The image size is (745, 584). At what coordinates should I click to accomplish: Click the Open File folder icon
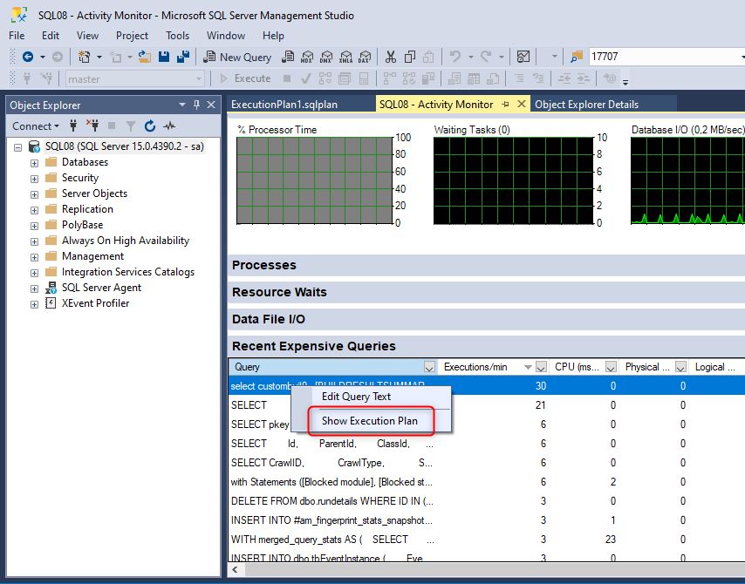(145, 57)
